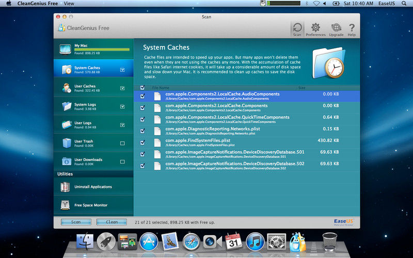The height and width of the screenshot is (258, 413).
Task: Toggle select-all checkbox in file list header
Action: [x=142, y=87]
